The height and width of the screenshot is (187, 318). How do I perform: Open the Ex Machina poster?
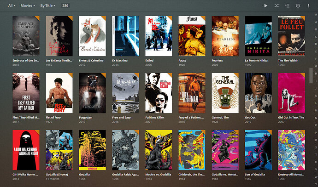(125, 36)
